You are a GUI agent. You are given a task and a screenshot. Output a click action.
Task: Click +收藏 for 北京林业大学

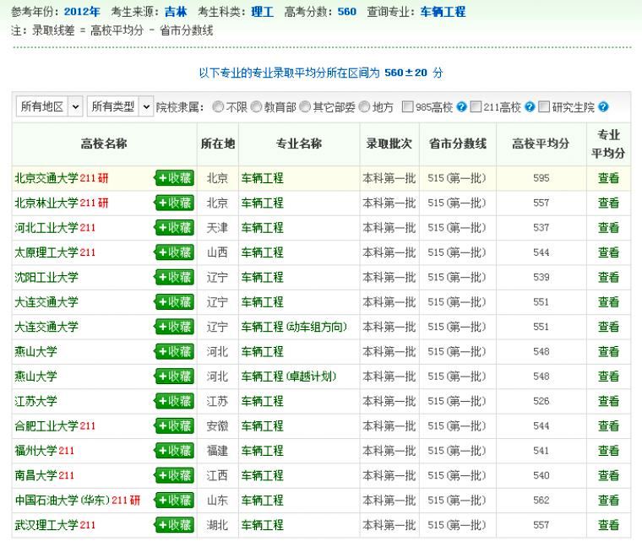174,203
